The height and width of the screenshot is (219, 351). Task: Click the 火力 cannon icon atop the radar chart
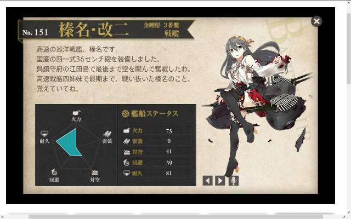coord(76,113)
